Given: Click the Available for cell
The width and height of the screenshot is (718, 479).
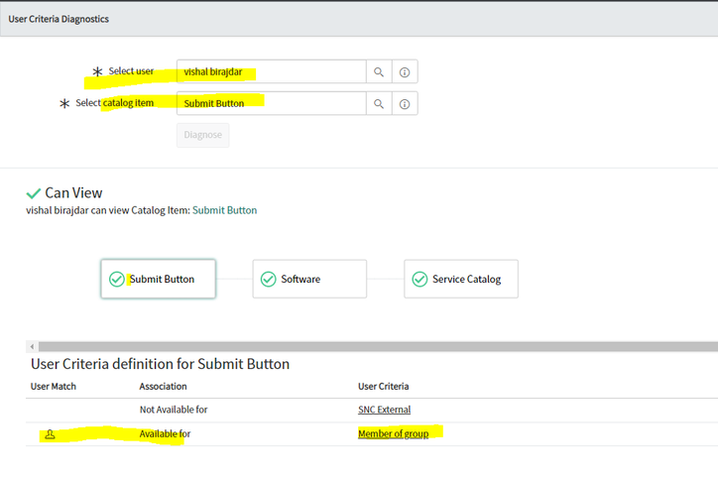Looking at the screenshot, I should point(165,433).
